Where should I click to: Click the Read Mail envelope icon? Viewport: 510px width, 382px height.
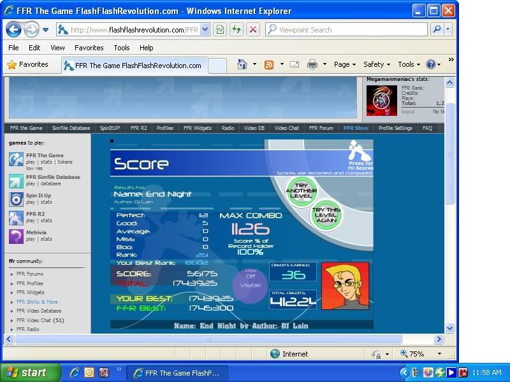[x=295, y=64]
